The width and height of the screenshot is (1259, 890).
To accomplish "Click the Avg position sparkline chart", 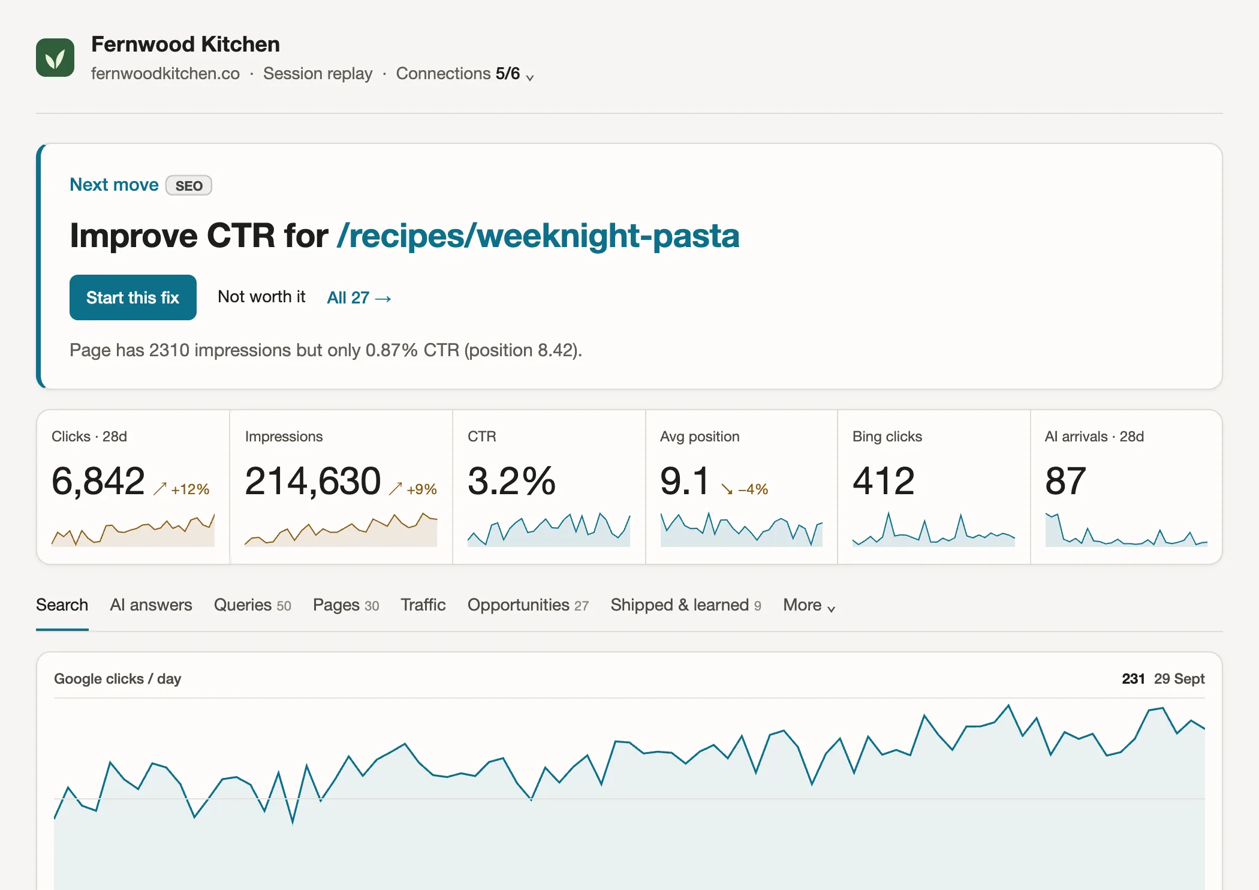I will (x=741, y=530).
